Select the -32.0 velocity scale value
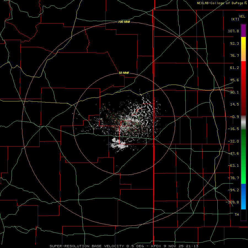Image resolution: width=248 pixels, height=248 pixels. pyautogui.click(x=233, y=141)
